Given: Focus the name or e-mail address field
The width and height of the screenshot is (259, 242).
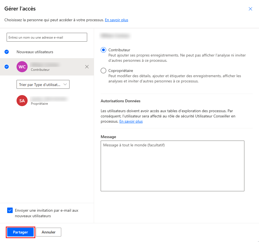Looking at the screenshot, I should [47, 37].
